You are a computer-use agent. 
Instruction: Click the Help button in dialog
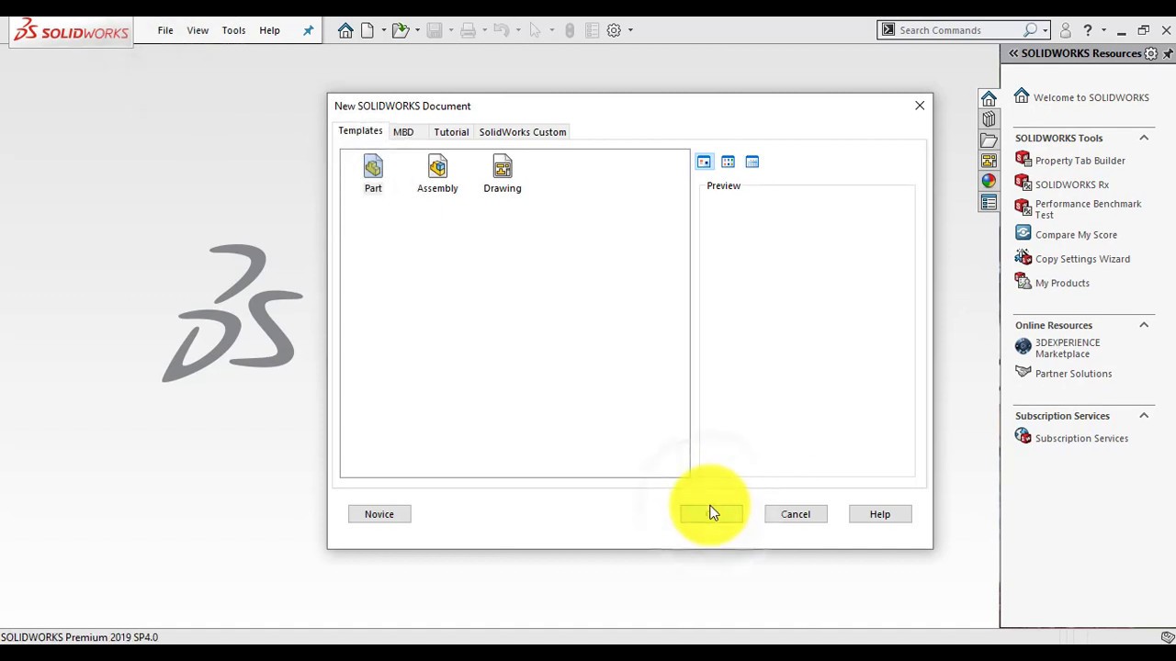click(x=880, y=514)
